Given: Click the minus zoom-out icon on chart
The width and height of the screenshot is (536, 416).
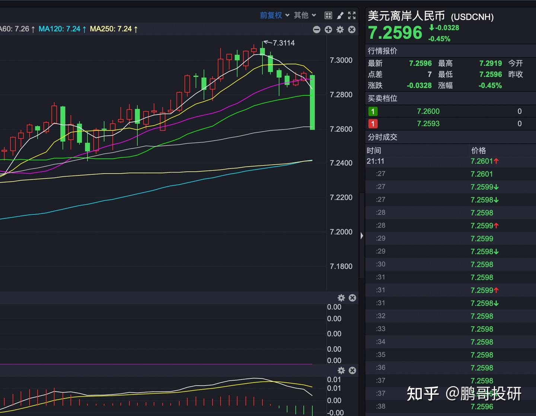Looking at the screenshot, I should (317, 29).
